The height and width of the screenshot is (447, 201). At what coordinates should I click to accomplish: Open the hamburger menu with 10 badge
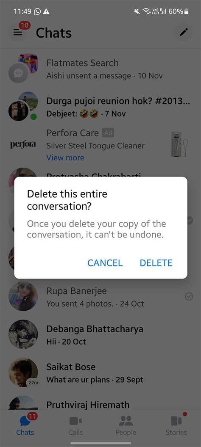pyautogui.click(x=18, y=33)
